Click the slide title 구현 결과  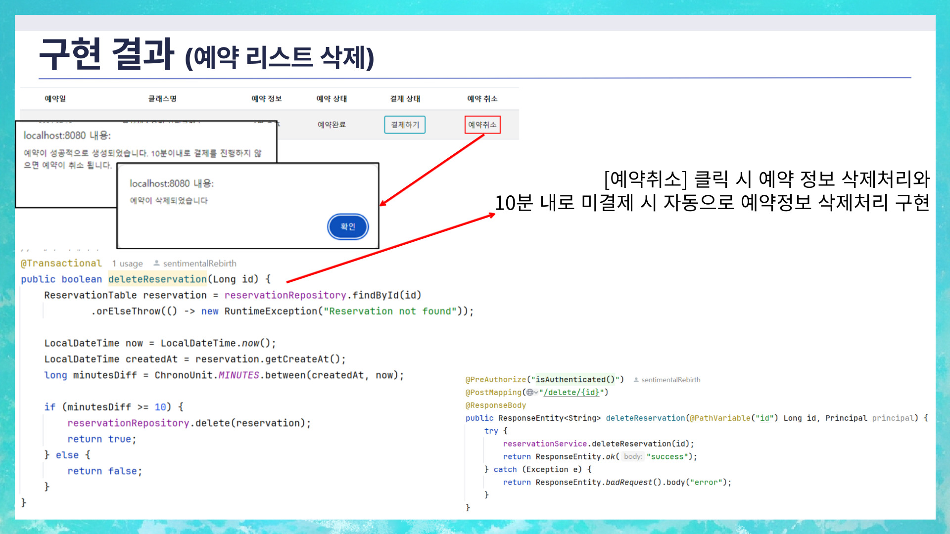point(106,53)
